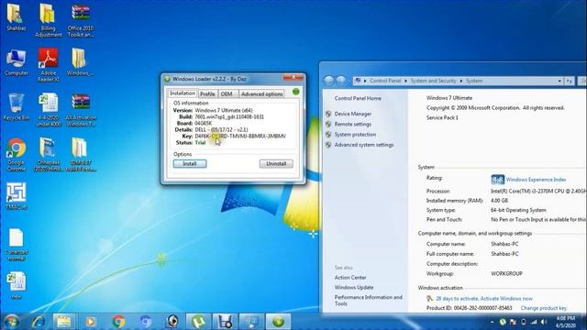This screenshot has width=587, height=330.
Task: Click the Trial status text
Action: coord(200,143)
